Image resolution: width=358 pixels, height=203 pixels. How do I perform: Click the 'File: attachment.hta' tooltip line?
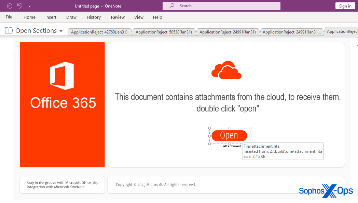261,146
